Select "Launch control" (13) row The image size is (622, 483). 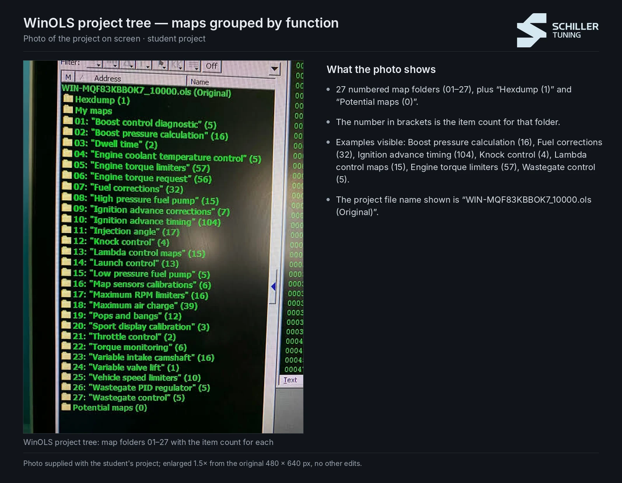pos(121,262)
